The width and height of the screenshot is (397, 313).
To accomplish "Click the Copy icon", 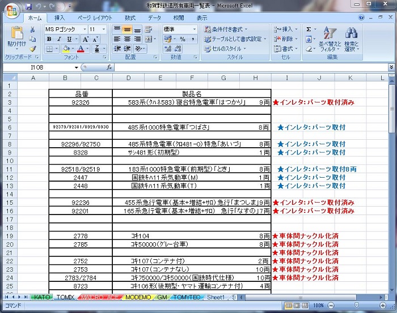I will pyautogui.click(x=32, y=39).
